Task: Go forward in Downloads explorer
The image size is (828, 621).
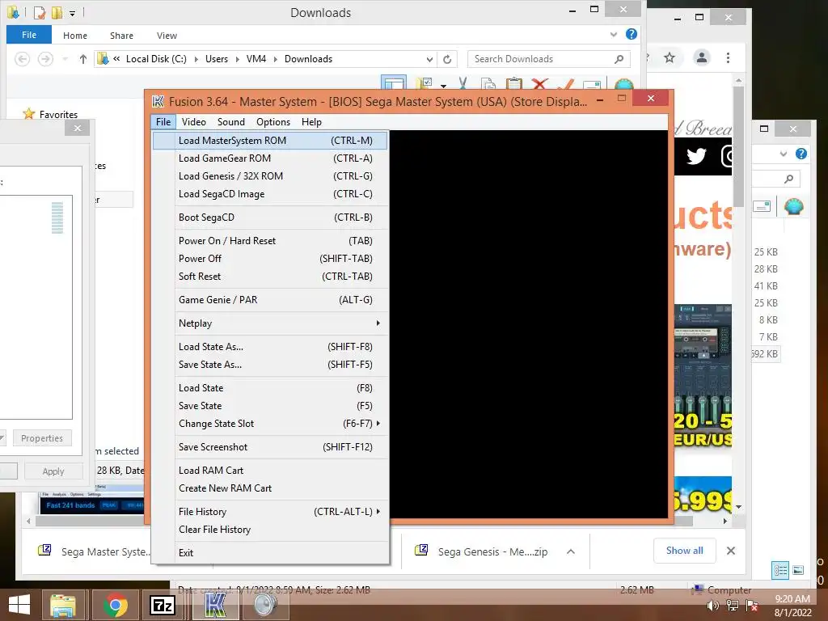Action: tap(45, 58)
